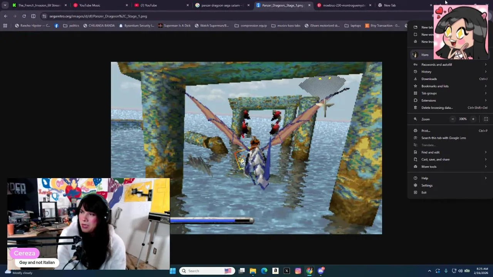Open Settings from Chrome menu

click(x=450, y=185)
